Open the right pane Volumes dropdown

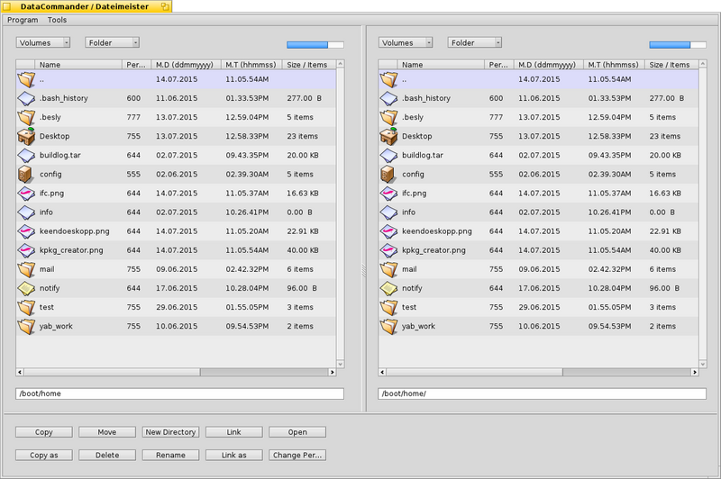pyautogui.click(x=406, y=42)
